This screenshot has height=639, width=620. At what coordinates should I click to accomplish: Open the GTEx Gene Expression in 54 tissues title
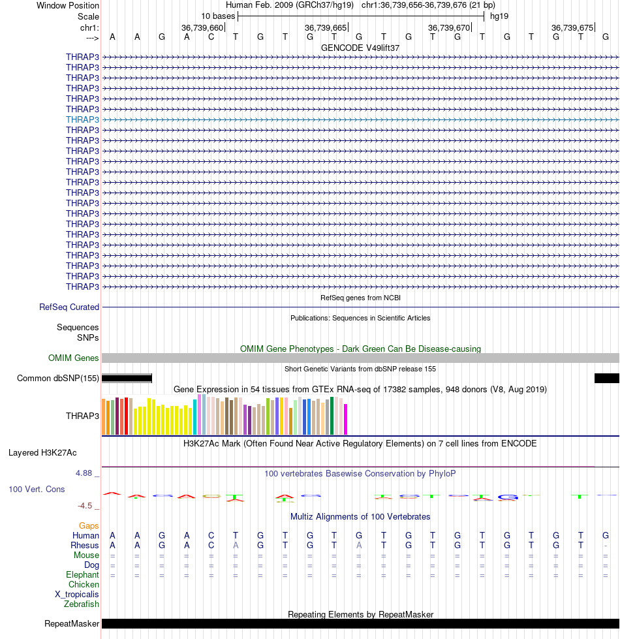click(360, 390)
